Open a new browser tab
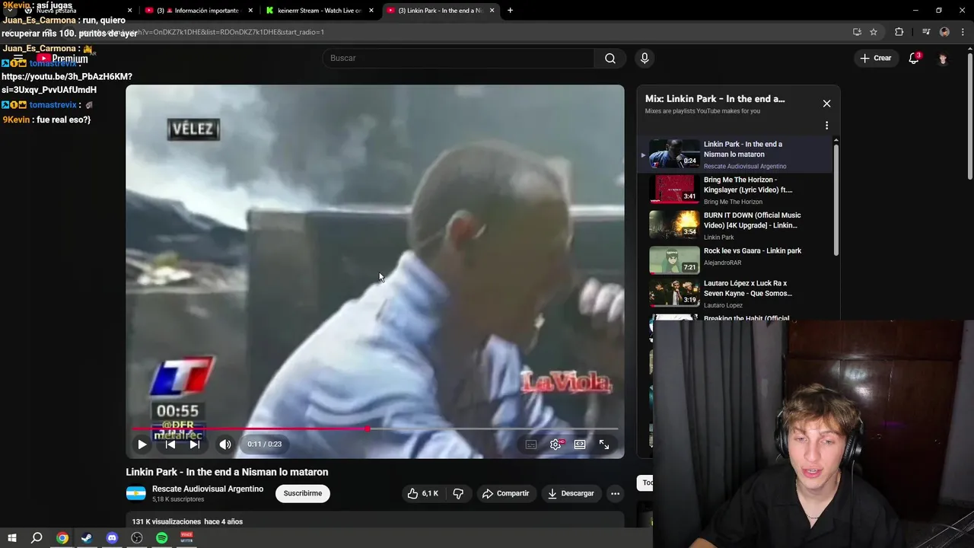This screenshot has width=974, height=548. coord(510,11)
